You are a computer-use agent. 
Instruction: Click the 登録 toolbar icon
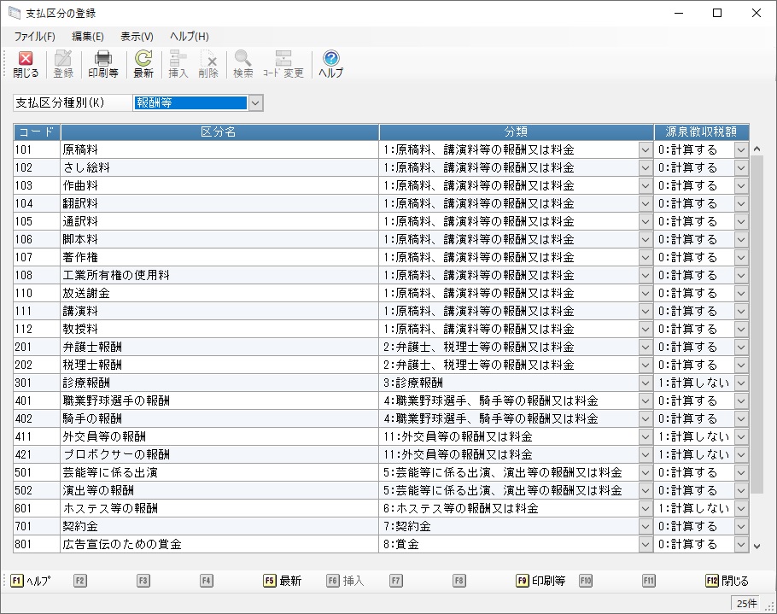click(63, 64)
